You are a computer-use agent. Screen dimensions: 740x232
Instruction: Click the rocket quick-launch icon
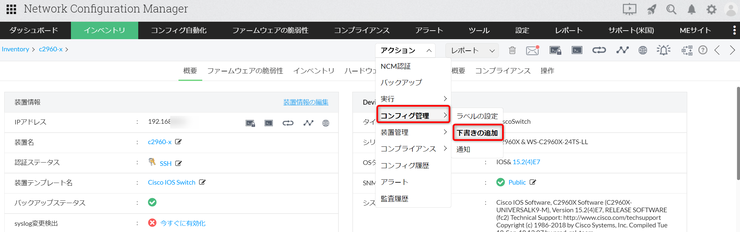point(652,10)
